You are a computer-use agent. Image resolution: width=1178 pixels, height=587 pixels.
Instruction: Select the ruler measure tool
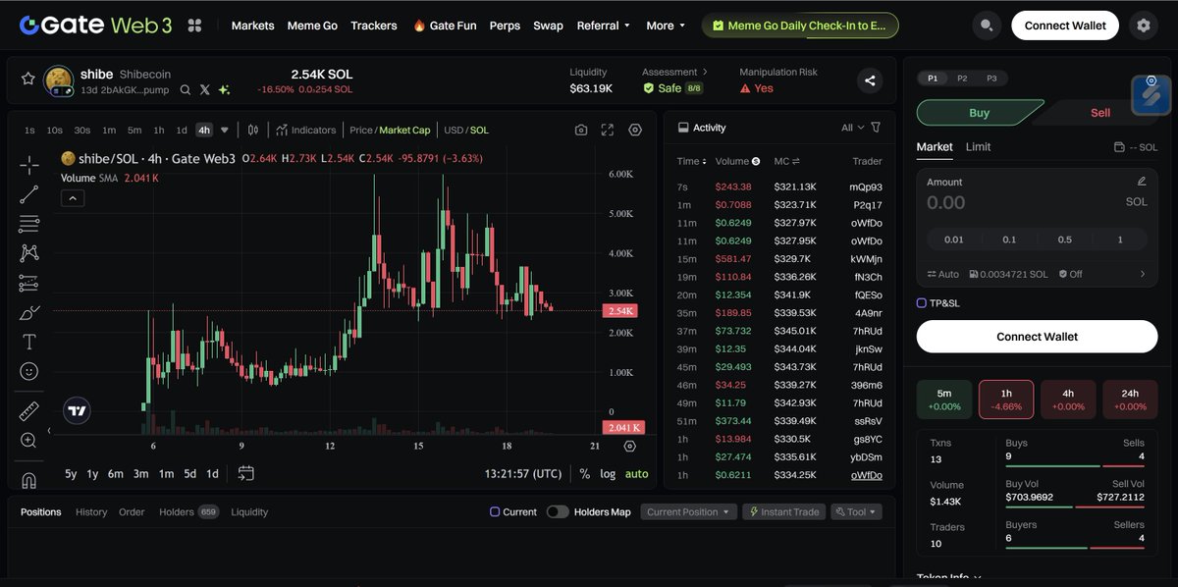pyautogui.click(x=29, y=411)
